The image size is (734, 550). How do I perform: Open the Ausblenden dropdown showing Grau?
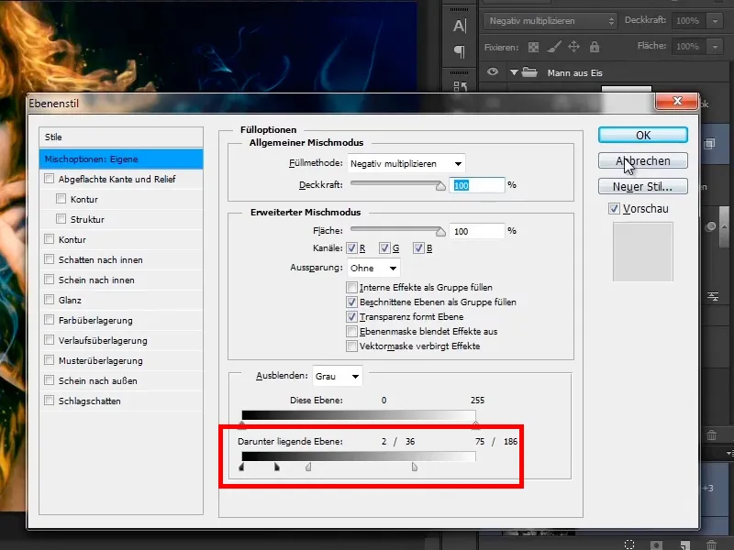coord(337,376)
